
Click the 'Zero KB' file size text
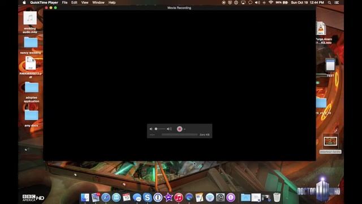pos(204,135)
